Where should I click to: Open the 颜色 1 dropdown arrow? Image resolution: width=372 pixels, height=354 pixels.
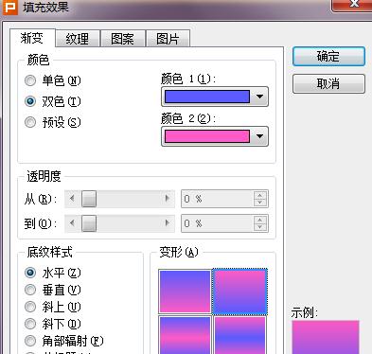click(x=259, y=97)
